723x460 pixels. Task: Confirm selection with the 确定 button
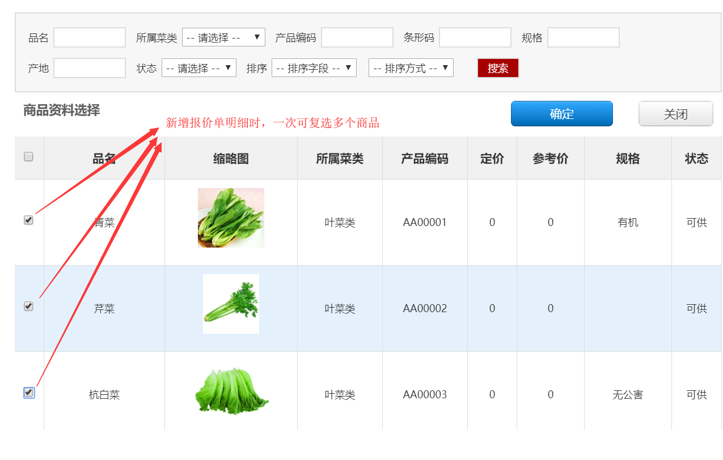[561, 114]
